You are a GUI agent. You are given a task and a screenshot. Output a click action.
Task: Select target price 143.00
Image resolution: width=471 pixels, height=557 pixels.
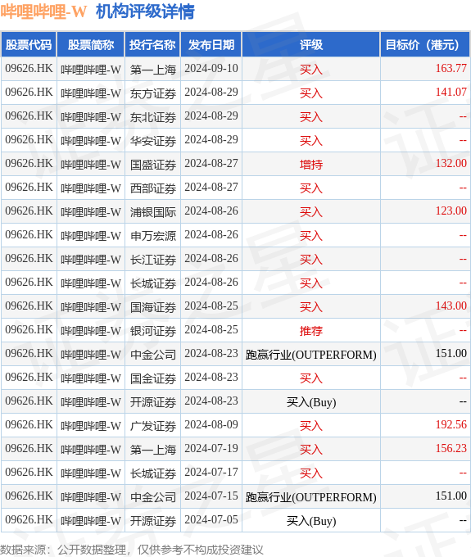point(451,306)
